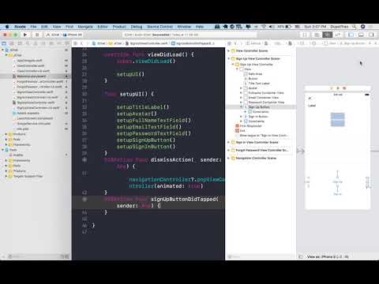
Task: Show the Project navigator tab icon
Action: coord(4,43)
